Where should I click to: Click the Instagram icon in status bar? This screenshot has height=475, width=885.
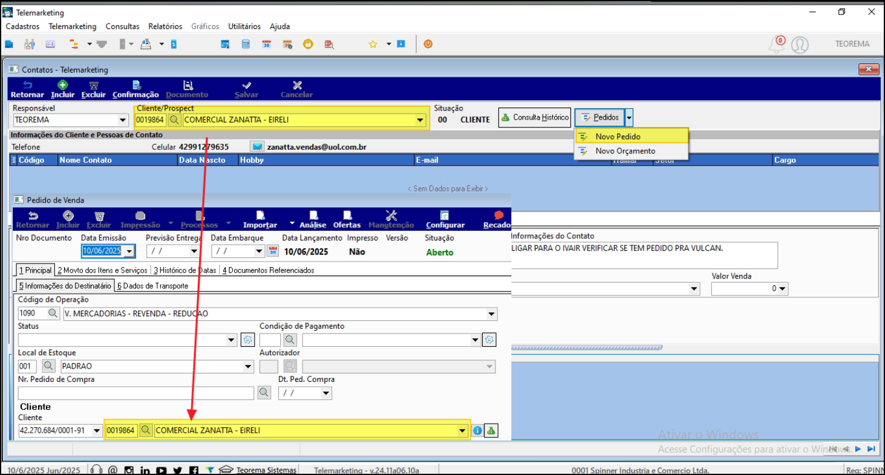pos(129,470)
